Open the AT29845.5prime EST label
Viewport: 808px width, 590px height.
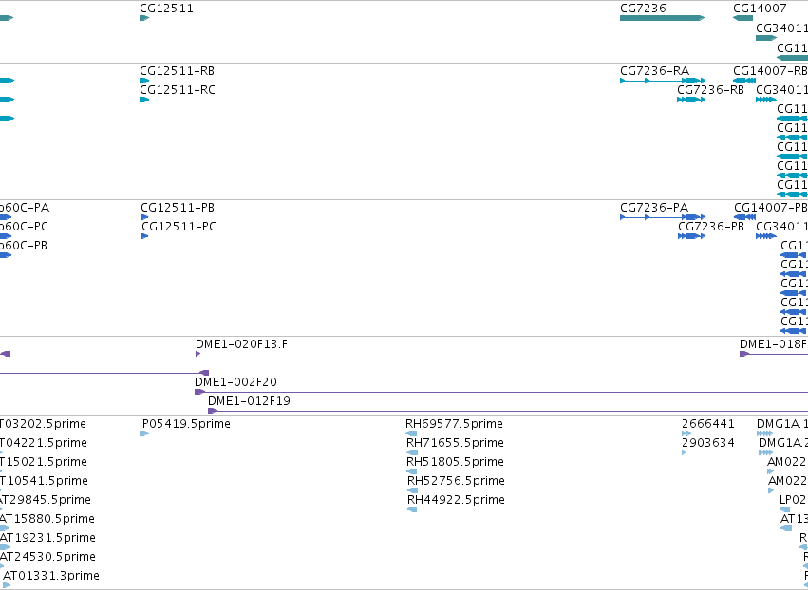click(46, 499)
